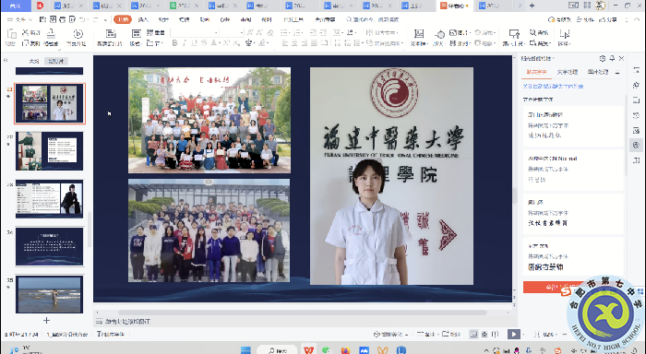The height and width of the screenshot is (354, 646).
Task: Open the font name combo box
Action: tap(194, 32)
